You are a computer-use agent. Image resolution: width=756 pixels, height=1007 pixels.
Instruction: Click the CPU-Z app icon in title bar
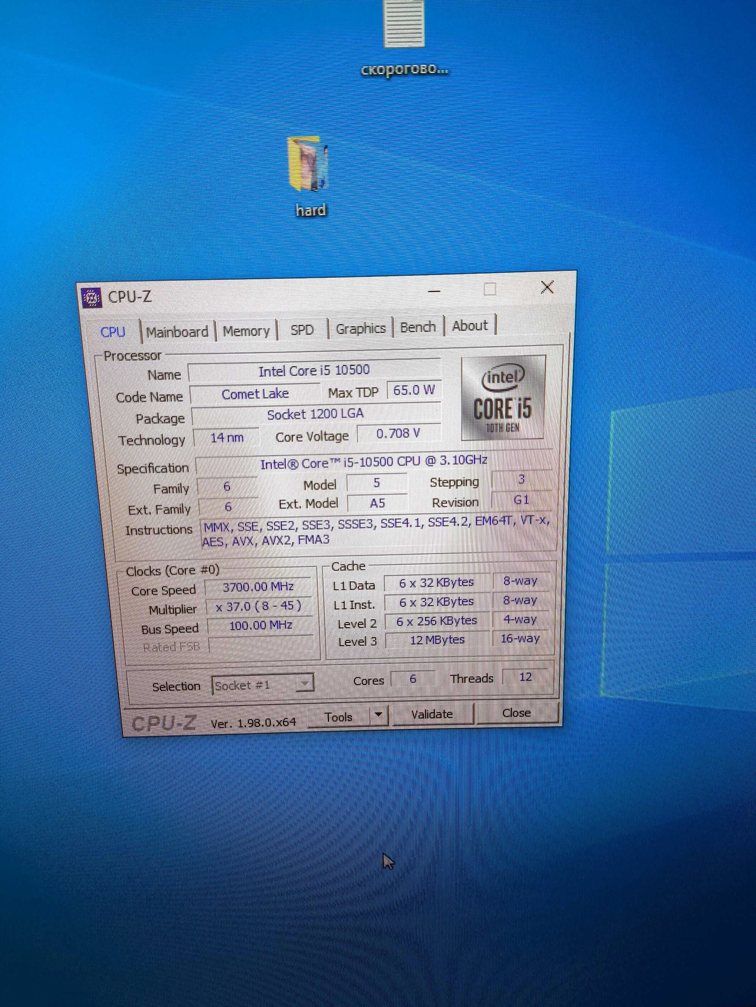(x=91, y=298)
